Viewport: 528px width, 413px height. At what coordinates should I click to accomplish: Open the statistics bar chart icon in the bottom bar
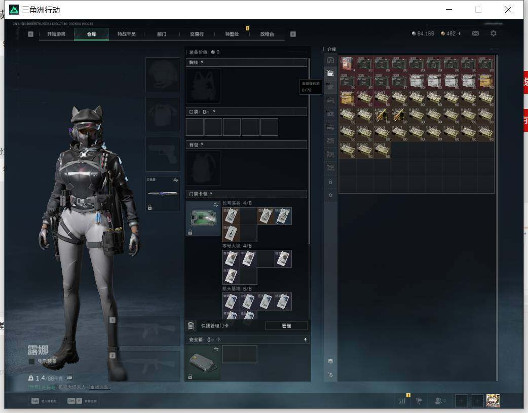click(402, 400)
